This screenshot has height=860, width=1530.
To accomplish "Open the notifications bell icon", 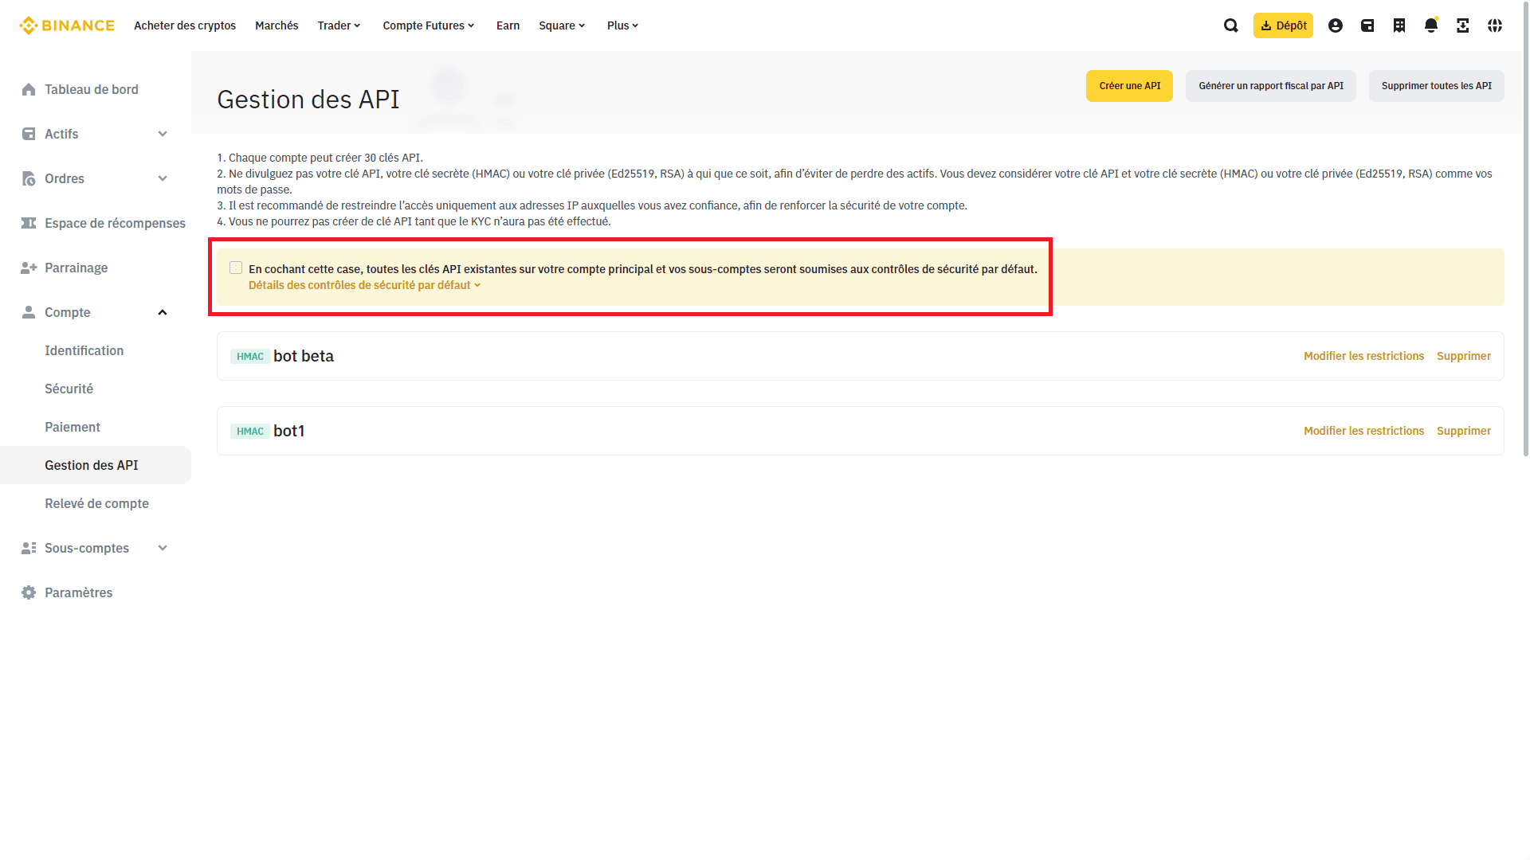I will [x=1431, y=25].
